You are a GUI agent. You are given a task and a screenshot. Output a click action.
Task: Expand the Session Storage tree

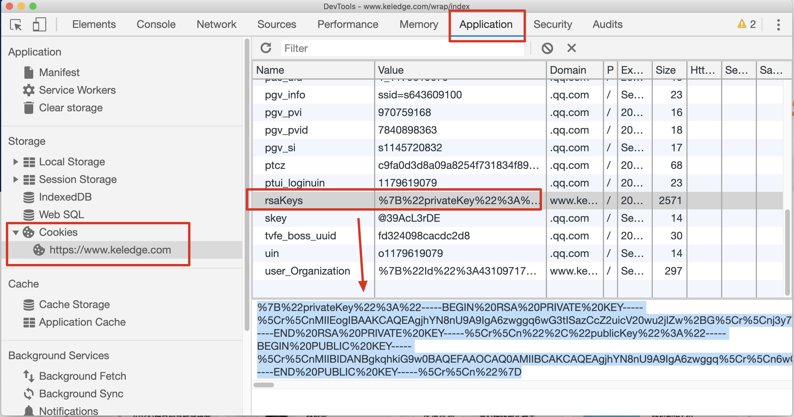click(15, 179)
